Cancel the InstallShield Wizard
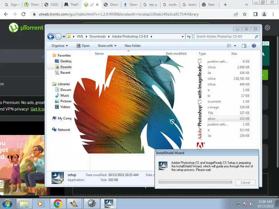The image size is (279, 209). click(x=245, y=183)
